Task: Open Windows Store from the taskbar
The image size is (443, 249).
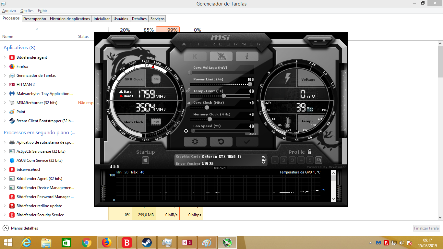Action: click(66, 243)
